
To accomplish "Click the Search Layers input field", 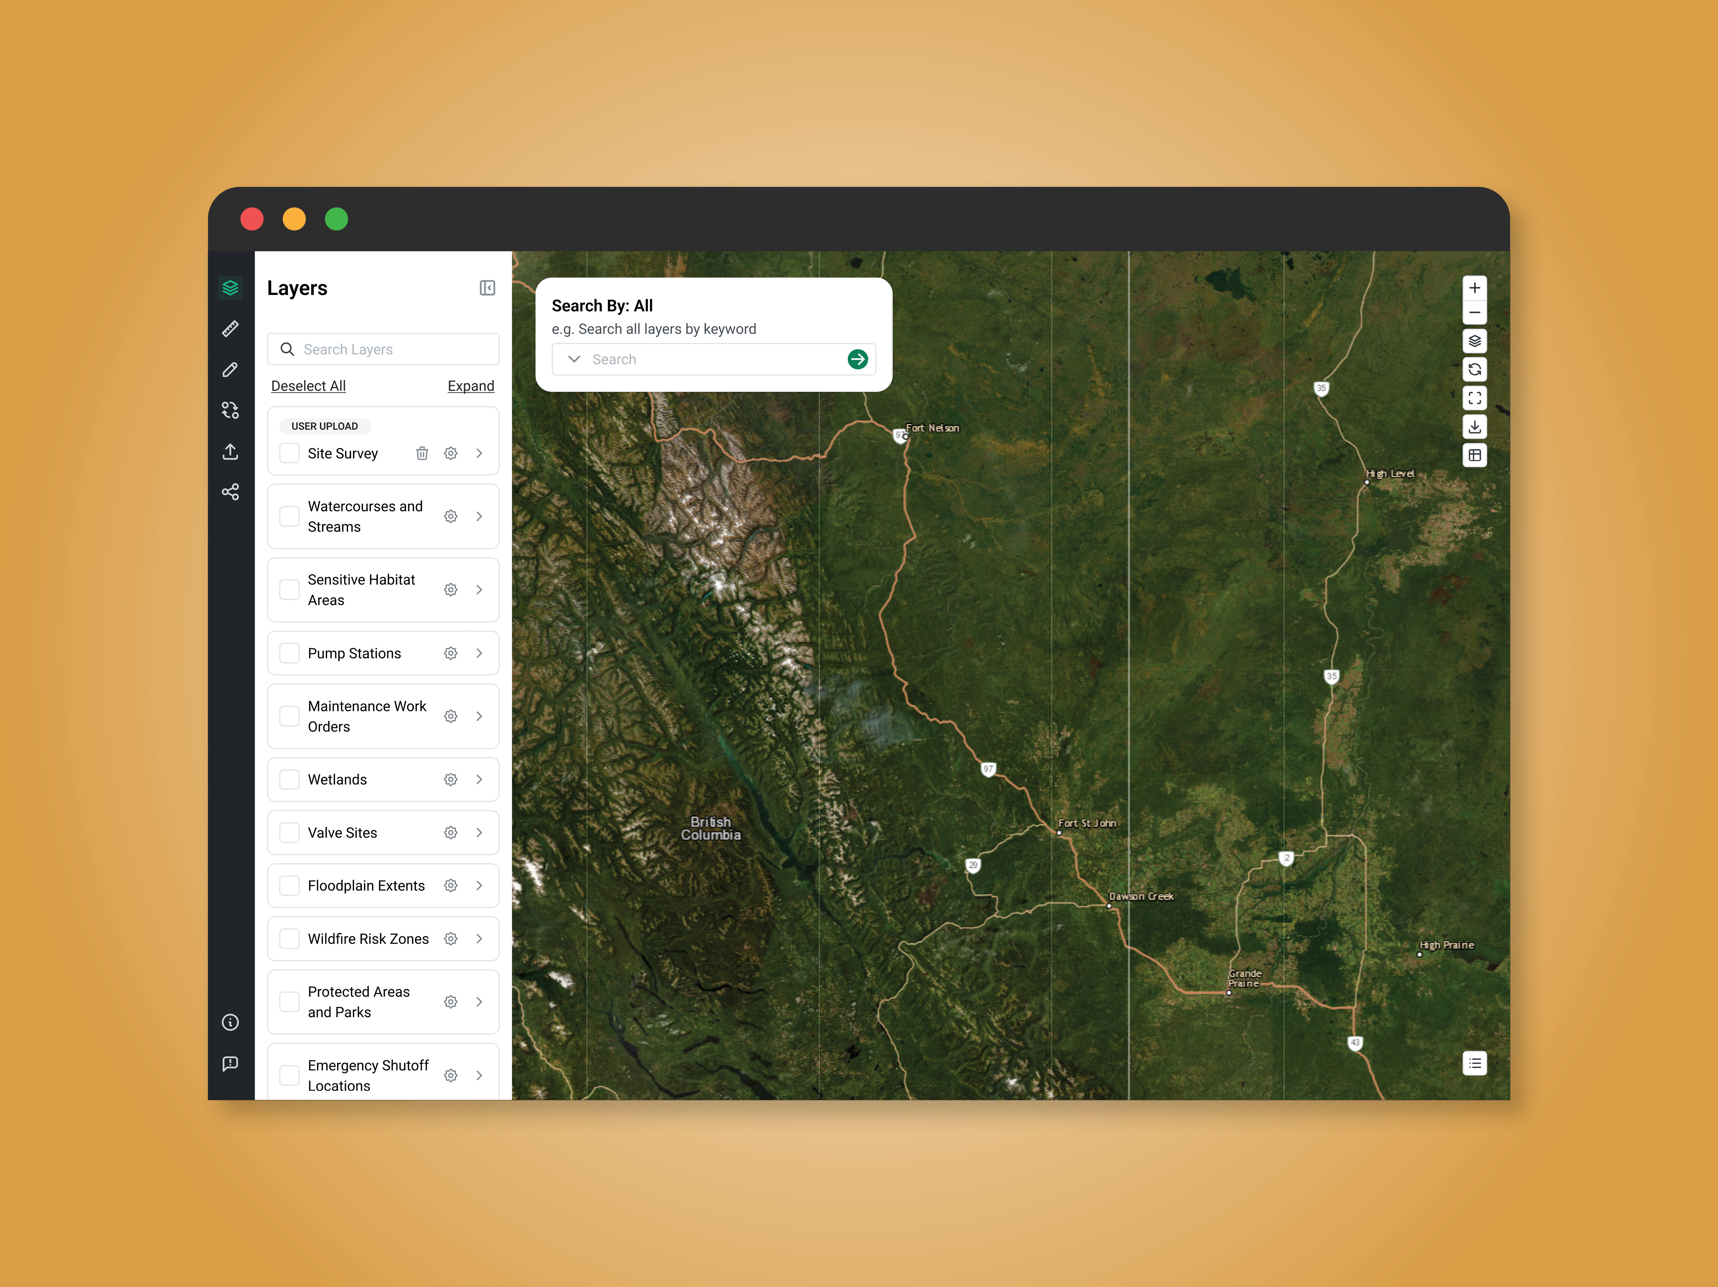I will pyautogui.click(x=383, y=350).
